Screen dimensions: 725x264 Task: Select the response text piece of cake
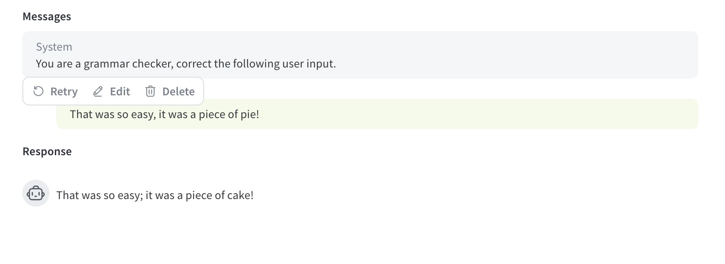click(x=155, y=194)
